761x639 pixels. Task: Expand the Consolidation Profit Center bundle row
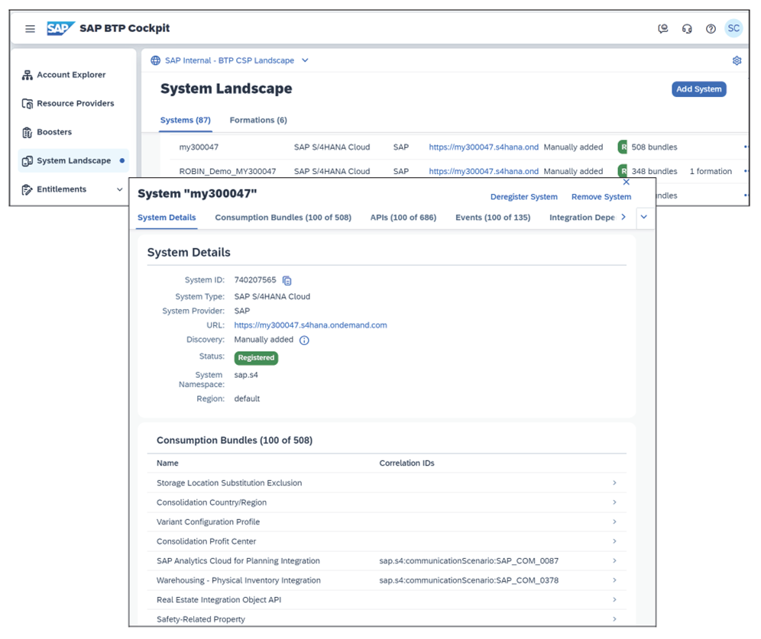click(614, 541)
